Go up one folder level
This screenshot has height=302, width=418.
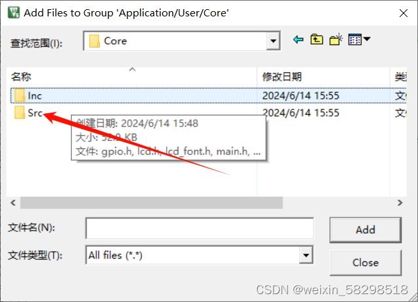(318, 41)
